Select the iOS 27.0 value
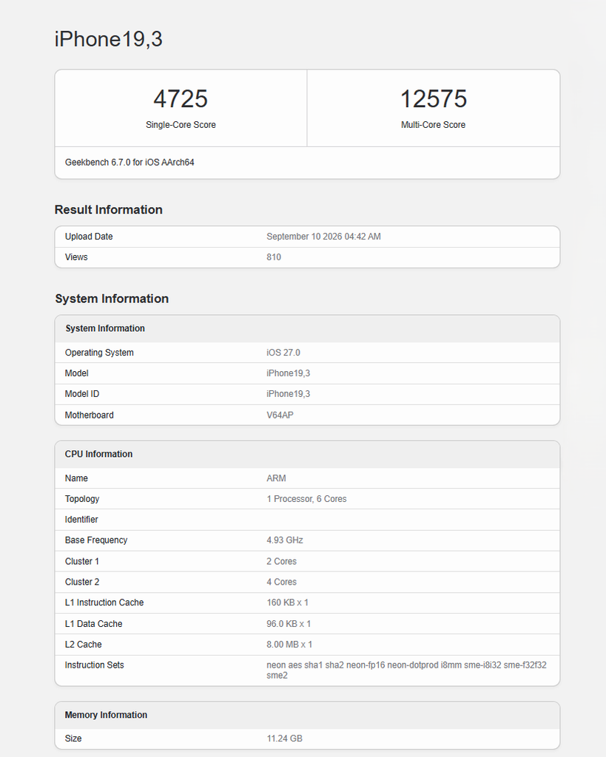The width and height of the screenshot is (606, 757). [x=283, y=353]
